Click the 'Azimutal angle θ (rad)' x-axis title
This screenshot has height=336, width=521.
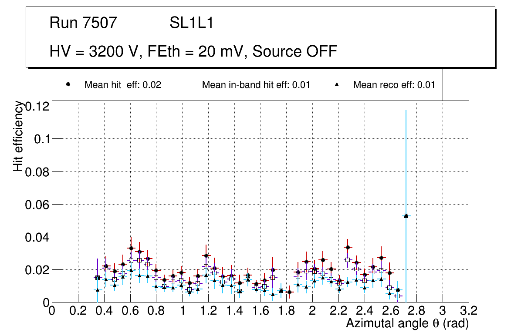pyautogui.click(x=407, y=323)
